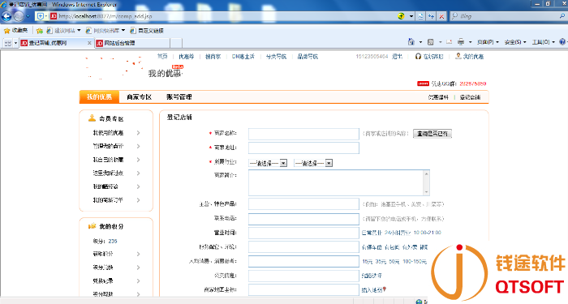Image resolution: width=568 pixels, height=304 pixels.
Task: Click the 登记店铺 link on the tab bar right
Action: point(470,97)
